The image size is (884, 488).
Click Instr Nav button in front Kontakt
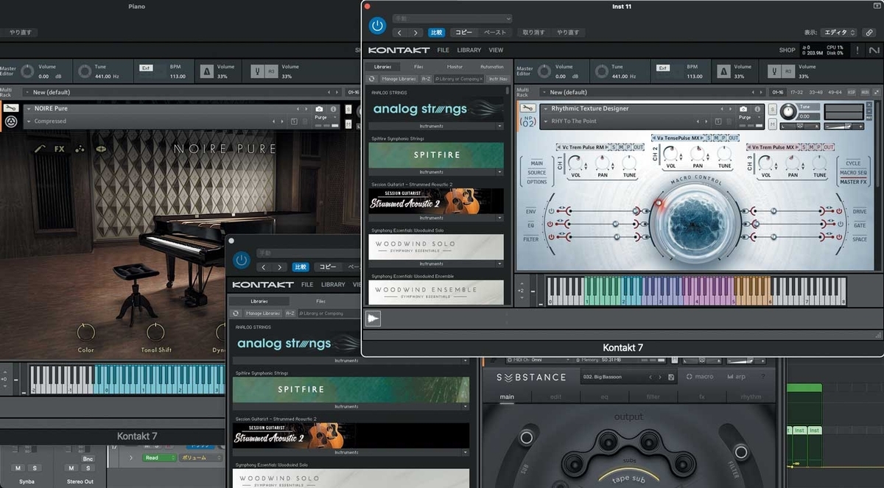pos(498,79)
